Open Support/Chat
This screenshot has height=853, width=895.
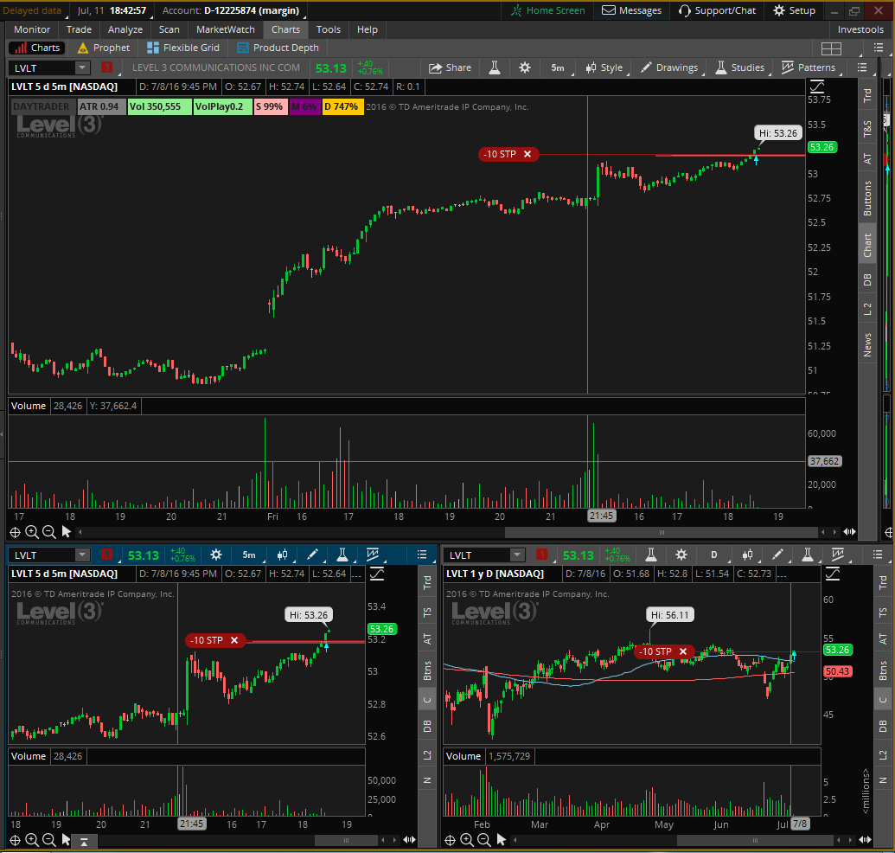pos(717,11)
